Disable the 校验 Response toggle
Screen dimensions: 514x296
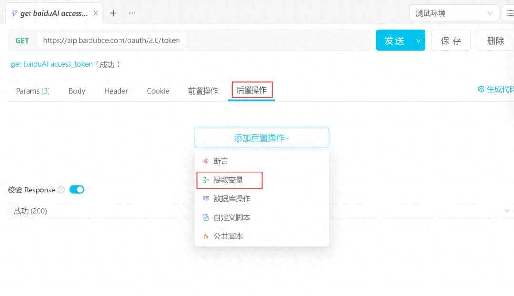76,189
